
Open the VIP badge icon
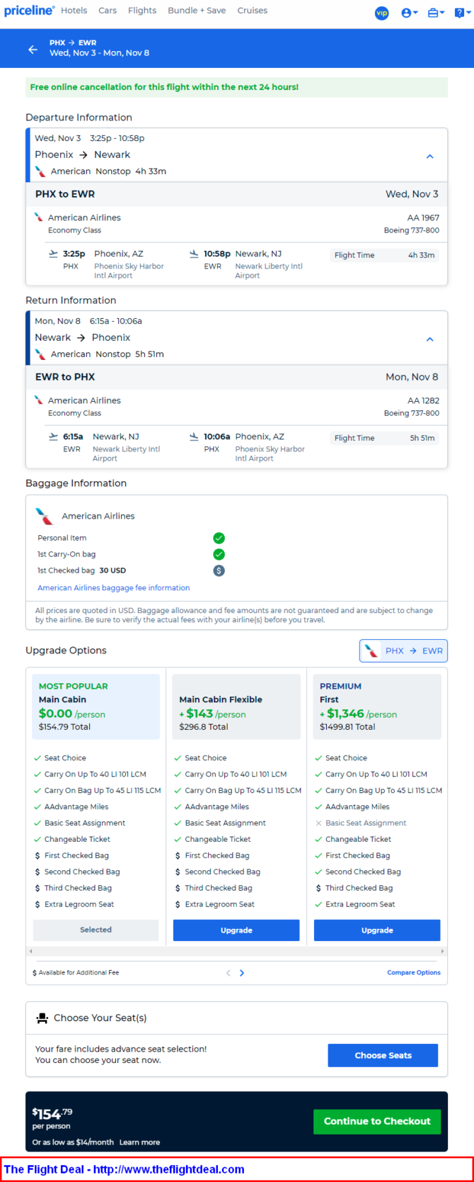382,13
